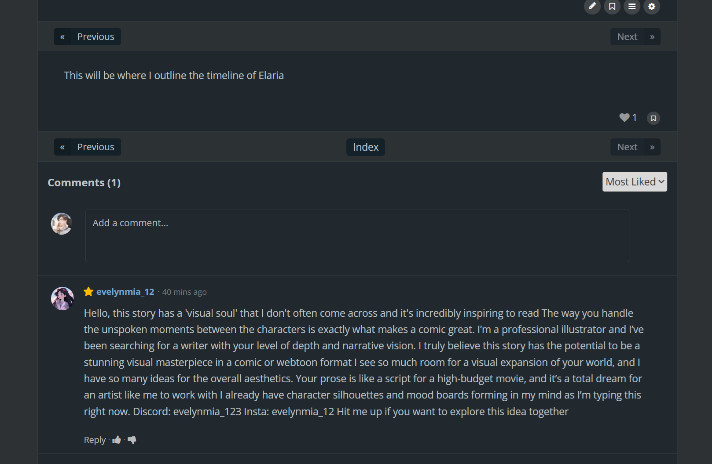This screenshot has height=464, width=712.
Task: Bookmark this chapter below the text
Action: (653, 118)
